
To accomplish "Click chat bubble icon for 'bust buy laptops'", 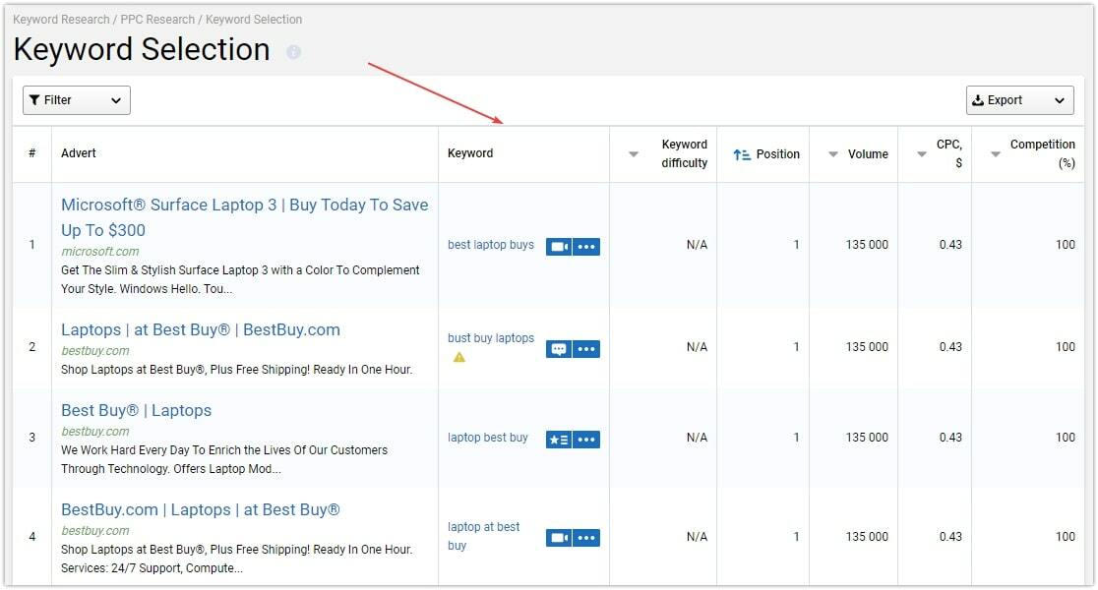I will [559, 348].
